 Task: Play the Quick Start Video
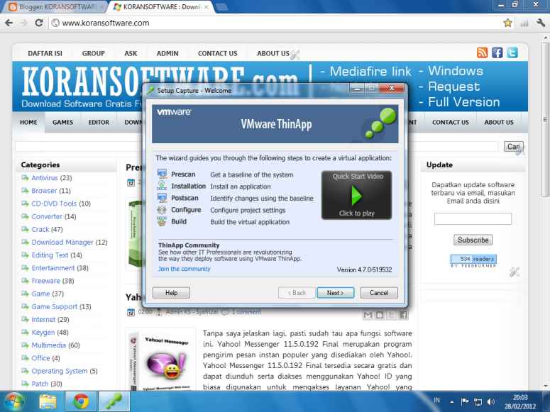coord(356,195)
